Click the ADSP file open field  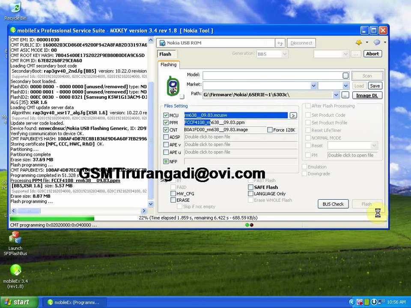[241, 137]
